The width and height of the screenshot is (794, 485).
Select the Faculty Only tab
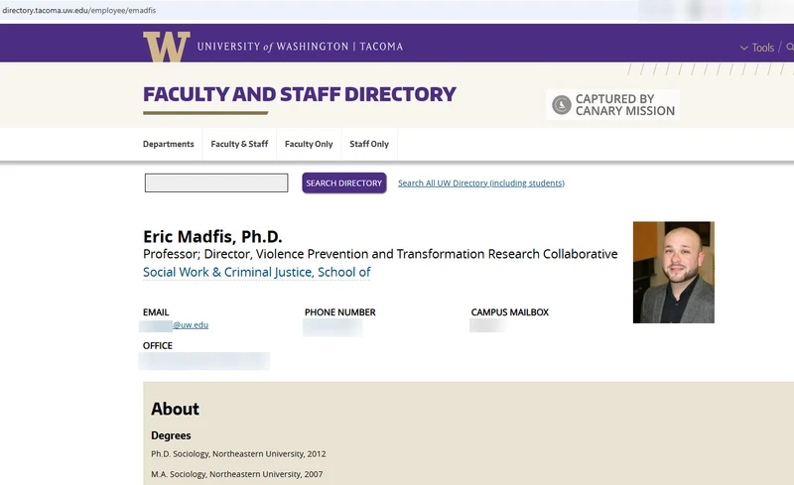pyautogui.click(x=309, y=144)
